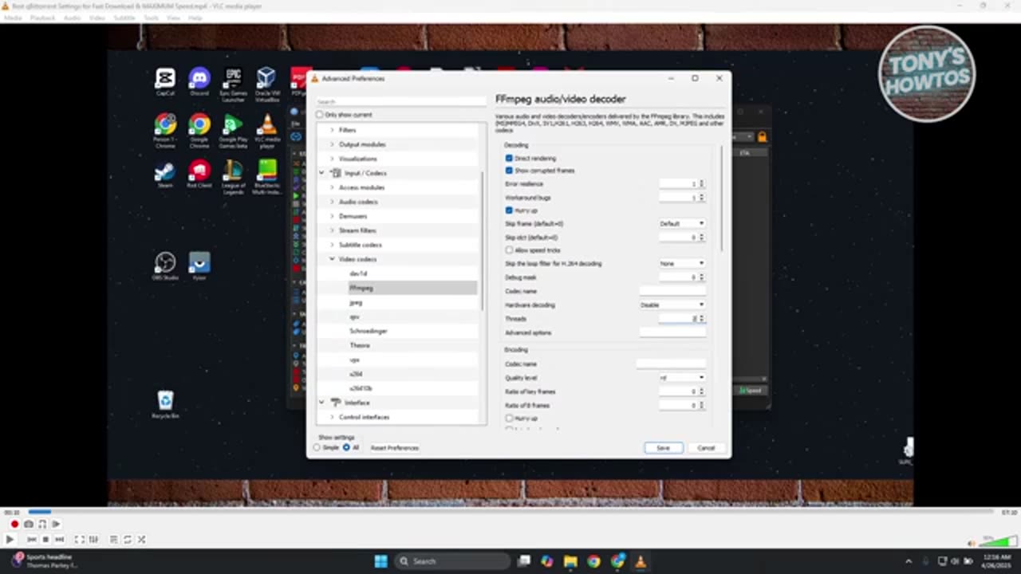Open extended settings equalizer icon
Screen dimensions: 1021x574
click(93, 540)
